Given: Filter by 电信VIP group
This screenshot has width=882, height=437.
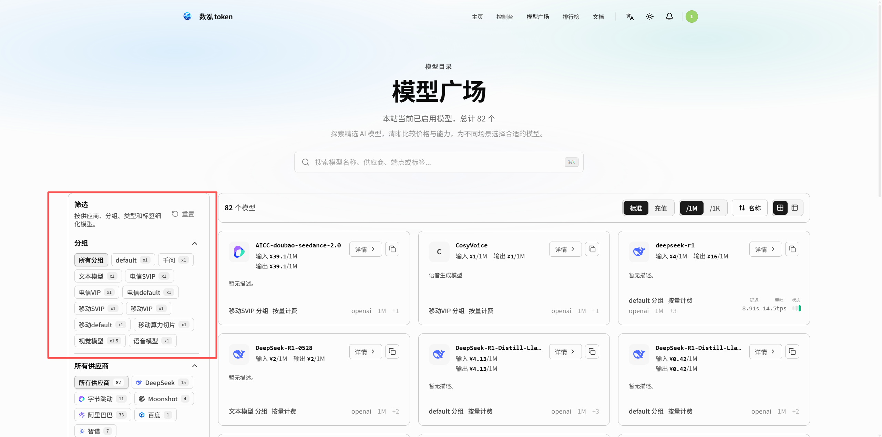Looking at the screenshot, I should coord(96,292).
